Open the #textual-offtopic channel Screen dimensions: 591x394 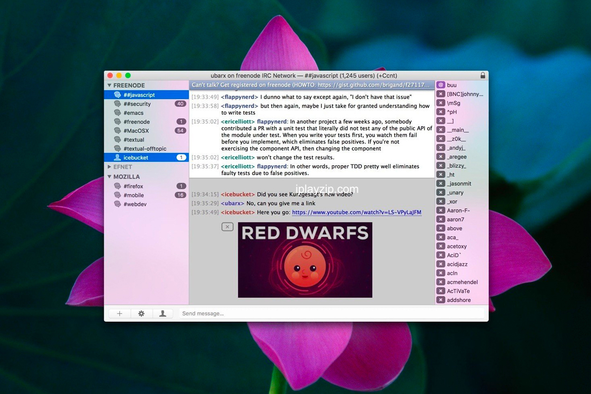click(x=146, y=149)
